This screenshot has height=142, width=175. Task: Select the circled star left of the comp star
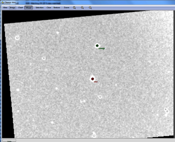click(x=44, y=58)
